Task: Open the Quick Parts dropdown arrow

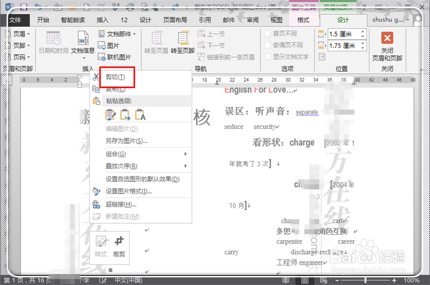Action: 134,34
